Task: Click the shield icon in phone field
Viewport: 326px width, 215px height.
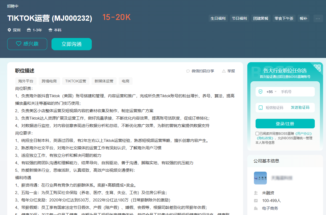Action: click(x=261, y=92)
